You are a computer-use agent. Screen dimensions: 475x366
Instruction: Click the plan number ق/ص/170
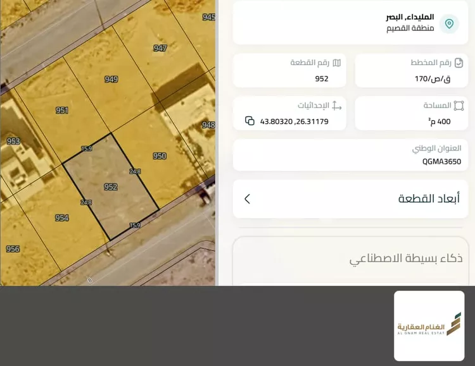point(433,78)
